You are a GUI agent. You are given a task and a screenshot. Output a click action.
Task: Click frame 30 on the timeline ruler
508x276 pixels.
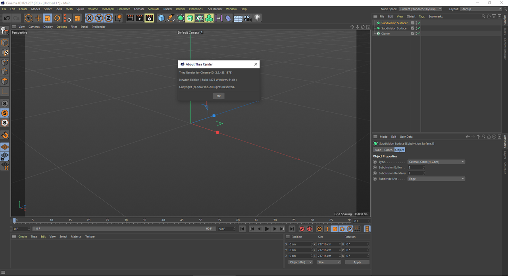tap(126, 221)
